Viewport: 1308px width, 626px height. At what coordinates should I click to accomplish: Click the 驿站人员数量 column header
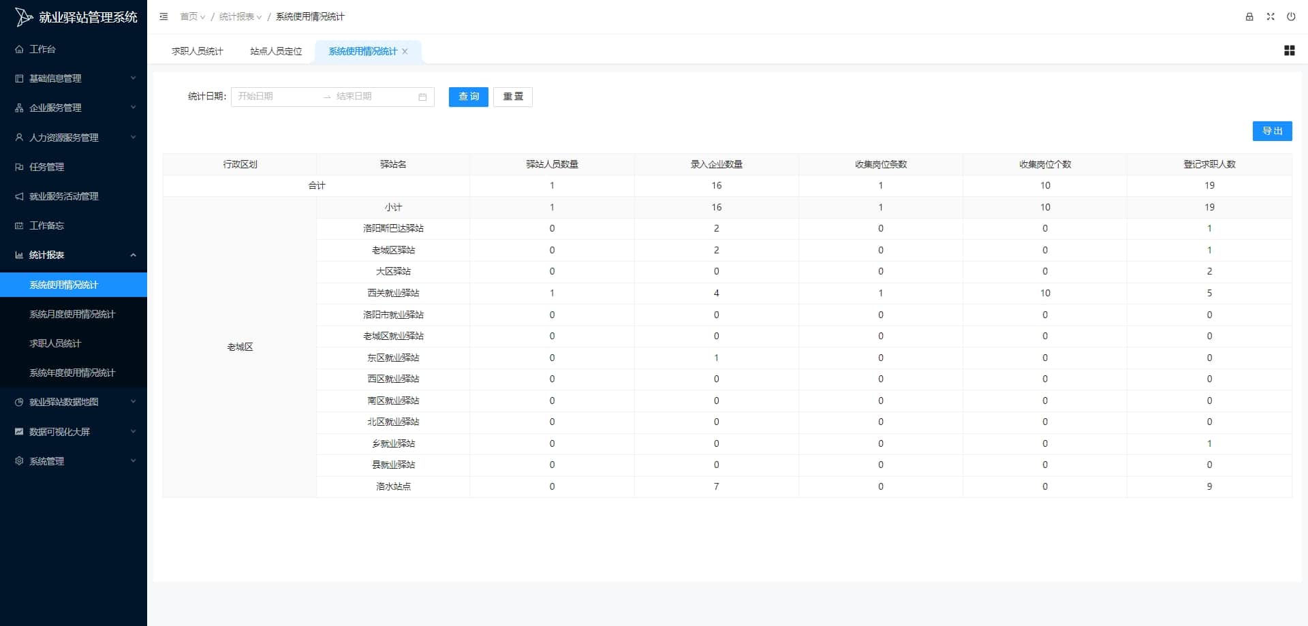pyautogui.click(x=552, y=164)
